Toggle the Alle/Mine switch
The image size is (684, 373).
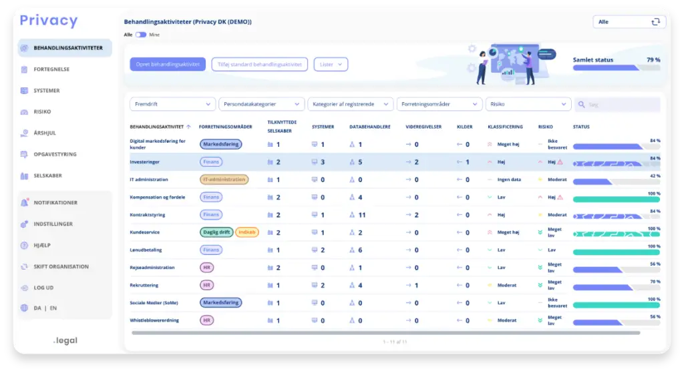(x=141, y=35)
